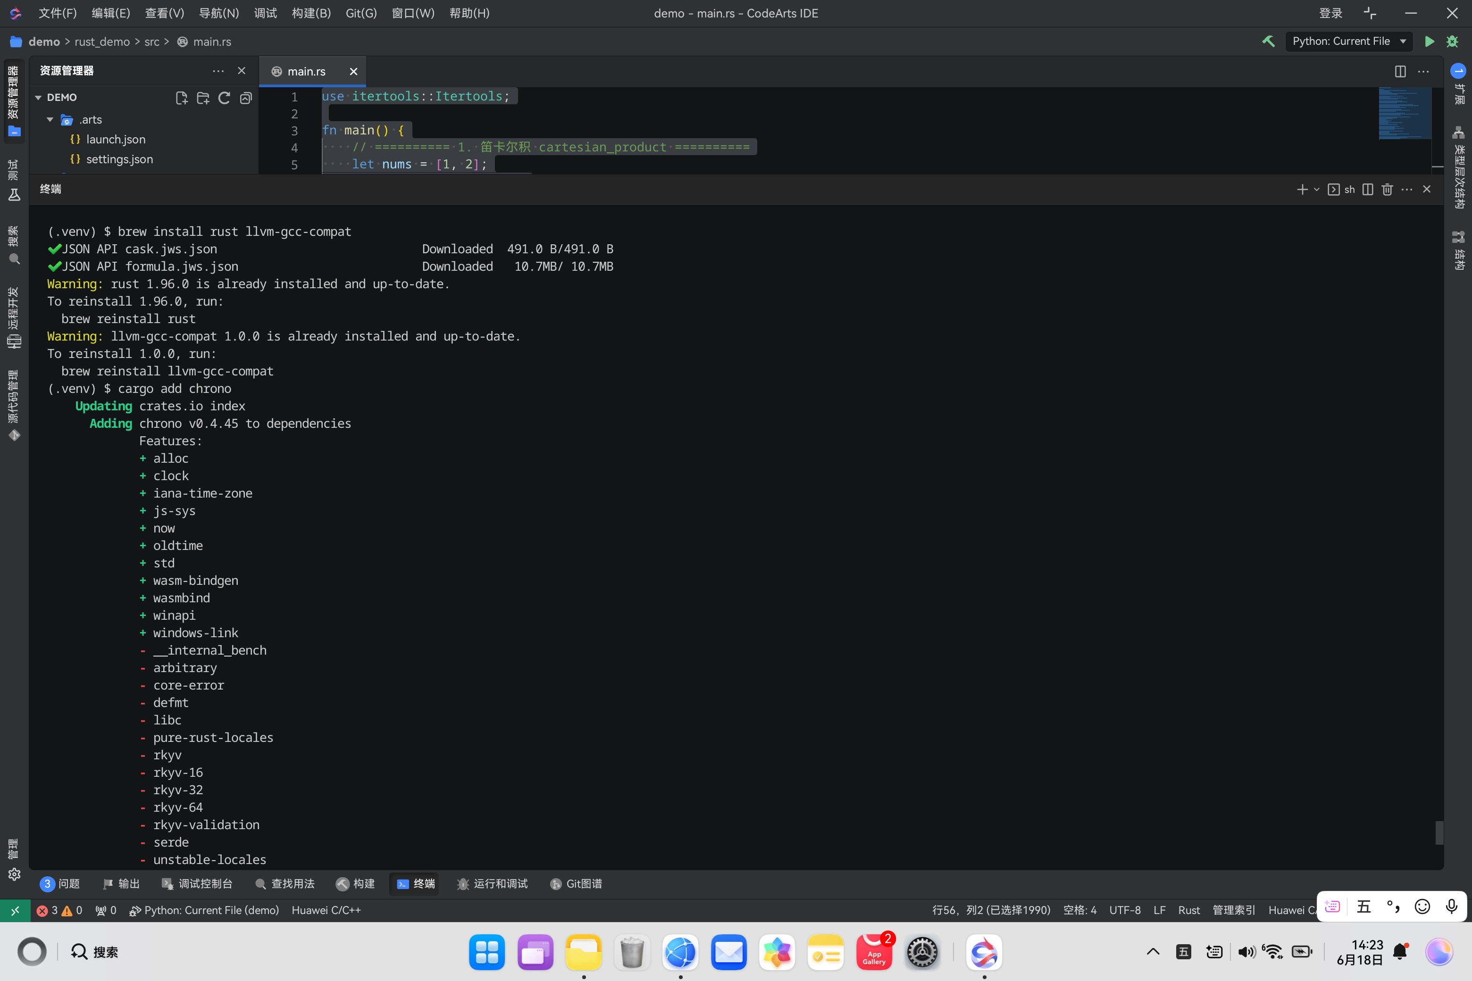Click the errors and warnings count in status bar
Image resolution: width=1472 pixels, height=981 pixels.
click(x=59, y=910)
